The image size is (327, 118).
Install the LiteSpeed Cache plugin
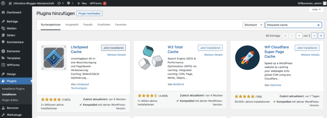pos(113,48)
